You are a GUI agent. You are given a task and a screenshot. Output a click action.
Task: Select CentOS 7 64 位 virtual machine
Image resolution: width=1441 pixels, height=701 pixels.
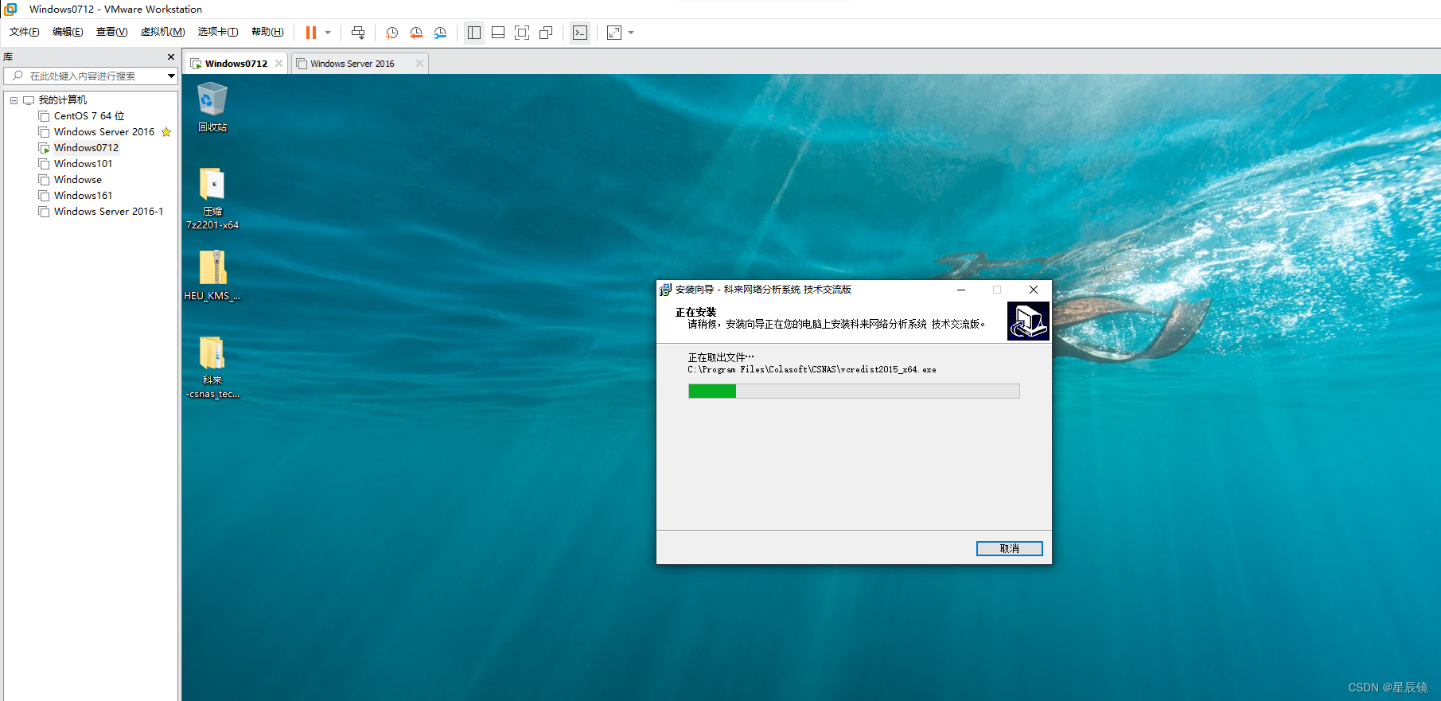[x=88, y=116]
